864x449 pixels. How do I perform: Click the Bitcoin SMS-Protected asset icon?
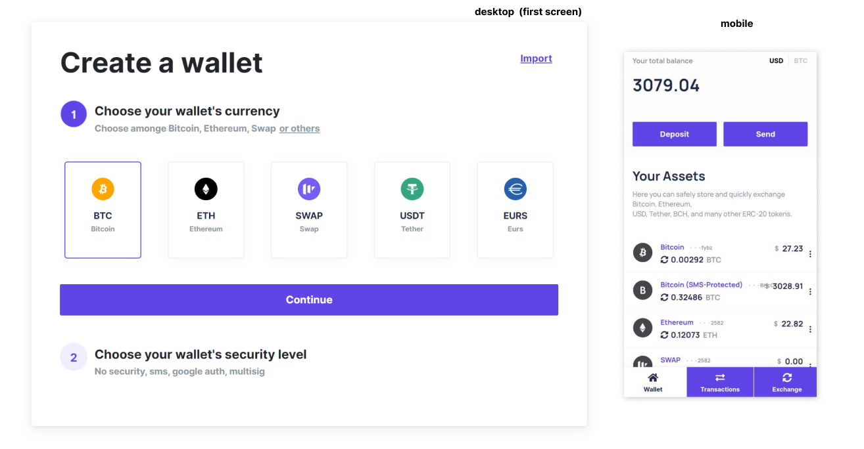(x=642, y=290)
